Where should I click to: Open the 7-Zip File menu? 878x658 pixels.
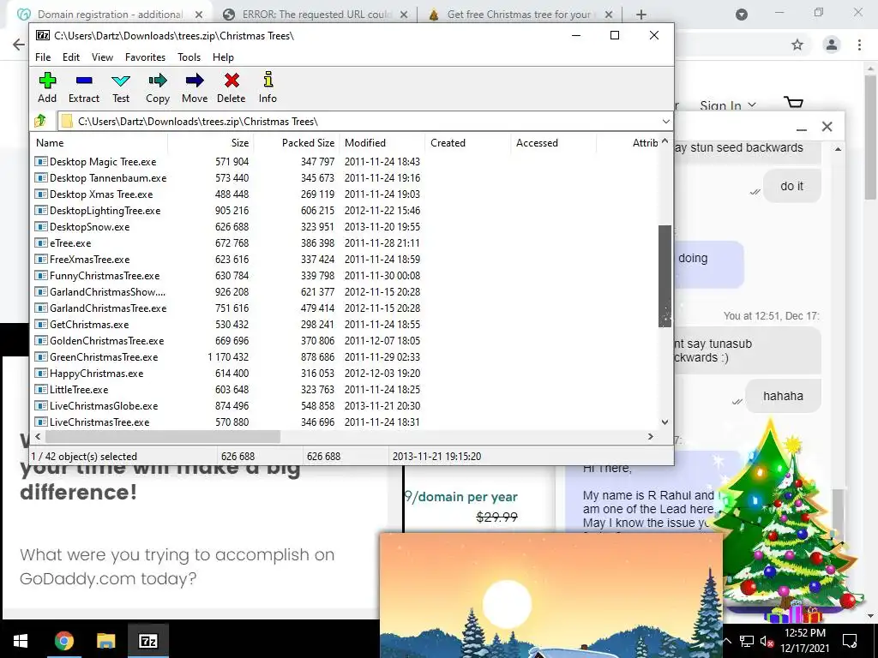coord(43,57)
